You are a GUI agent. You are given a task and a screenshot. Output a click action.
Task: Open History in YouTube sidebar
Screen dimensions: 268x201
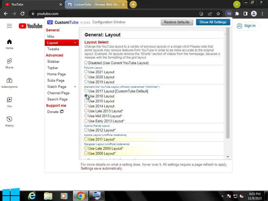click(x=9, y=121)
